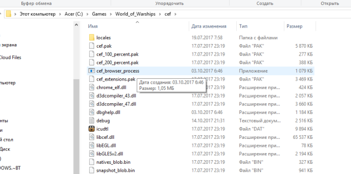Image resolution: width=351 pixels, height=174 pixels.
Task: Click the navigation pane scrollbar thumb
Action: pos(76,126)
